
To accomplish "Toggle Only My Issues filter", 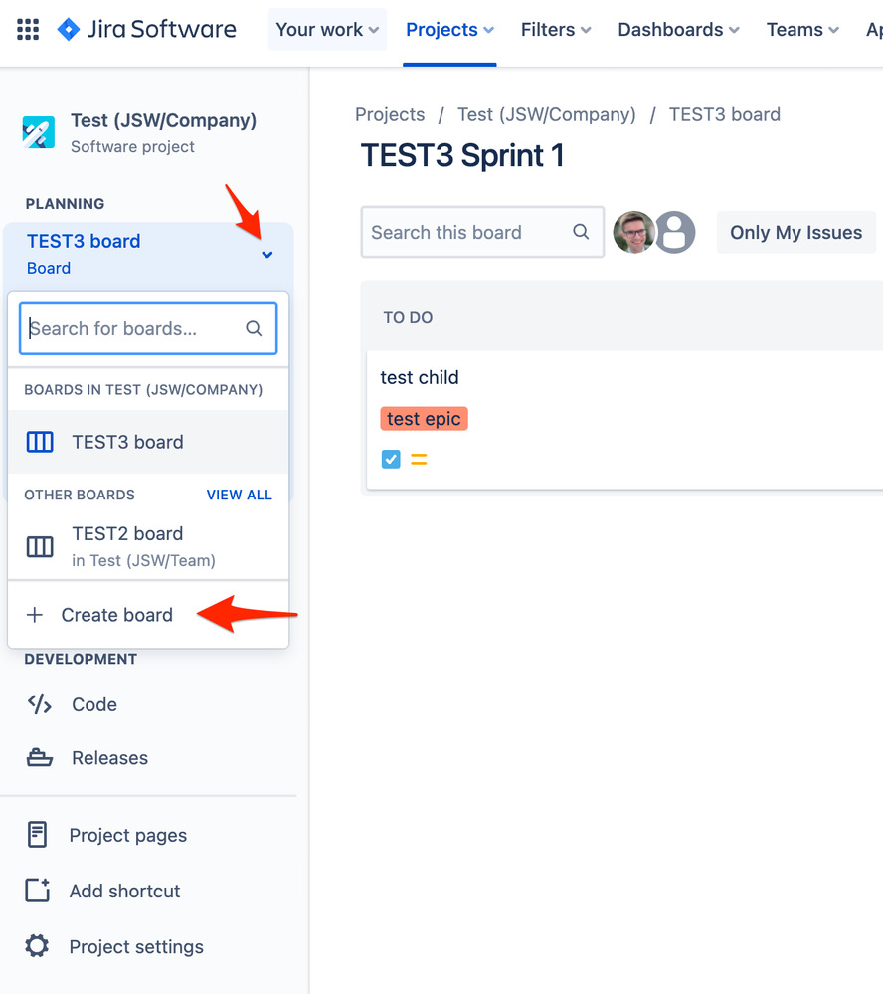I will pyautogui.click(x=795, y=232).
